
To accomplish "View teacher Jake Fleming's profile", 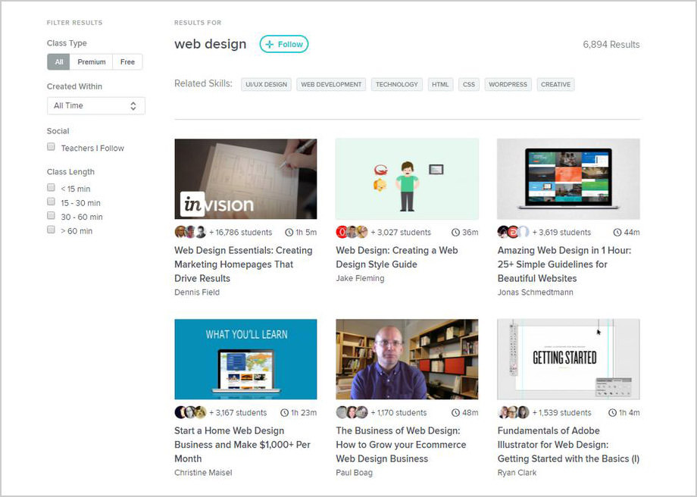I will pyautogui.click(x=360, y=278).
